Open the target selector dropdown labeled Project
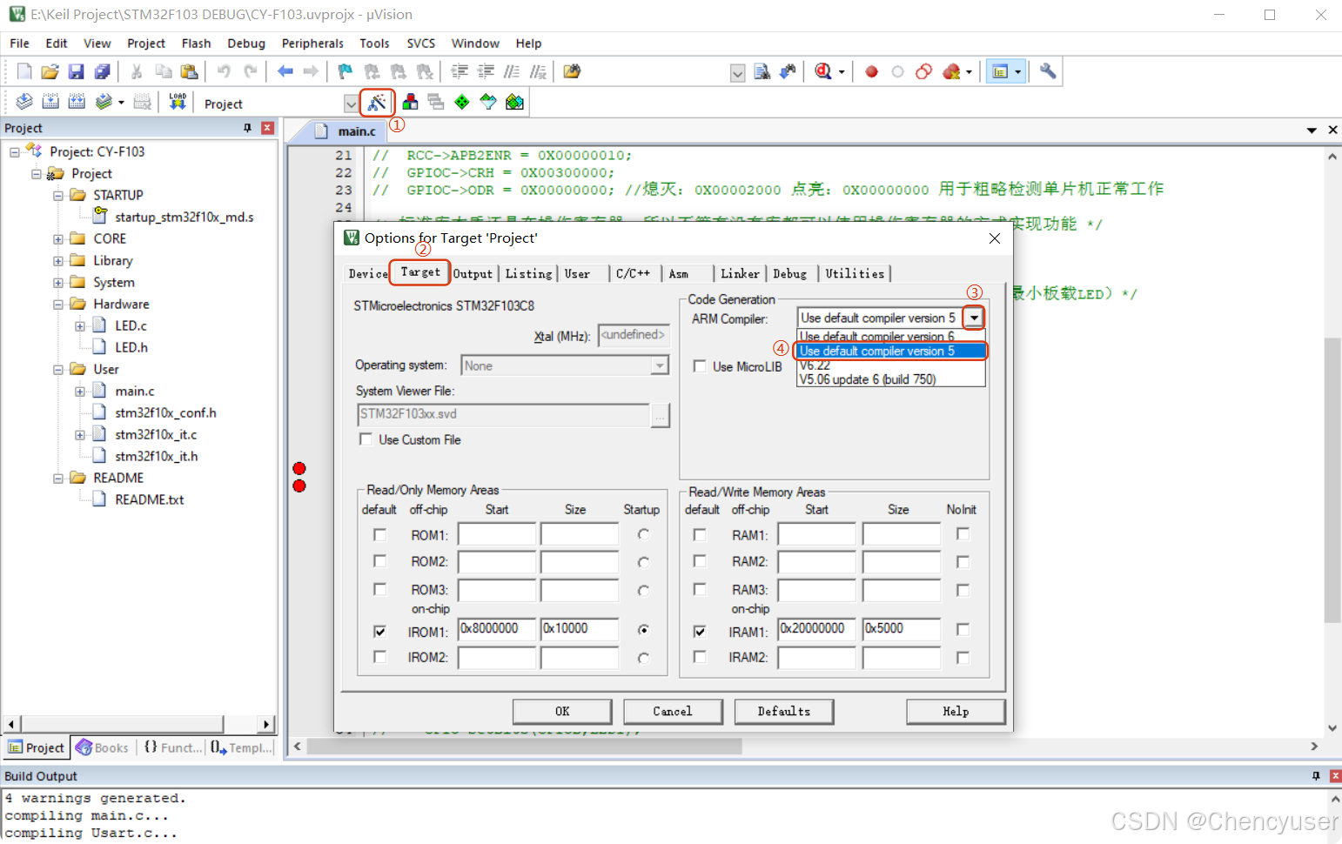Viewport: 1342px width, 844px height. pyautogui.click(x=351, y=104)
